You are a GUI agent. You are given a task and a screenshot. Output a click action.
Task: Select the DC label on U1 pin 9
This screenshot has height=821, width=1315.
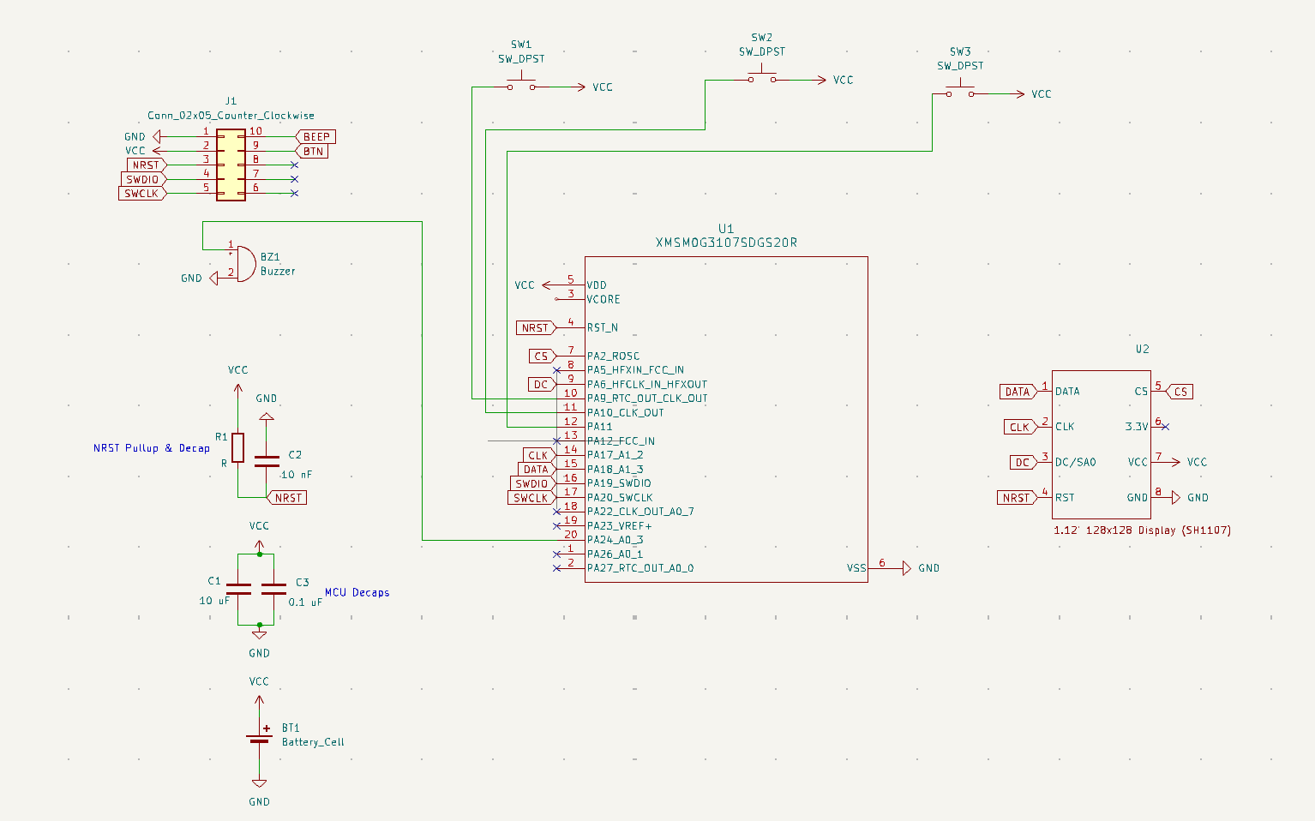543,384
